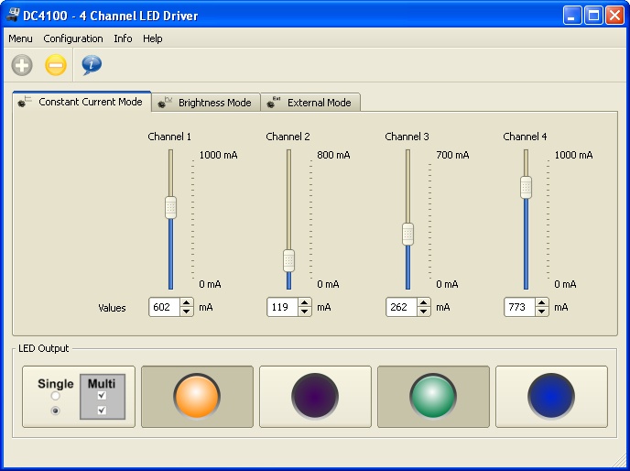
Task: Select the lower selected Single radio button
Action: (56, 411)
